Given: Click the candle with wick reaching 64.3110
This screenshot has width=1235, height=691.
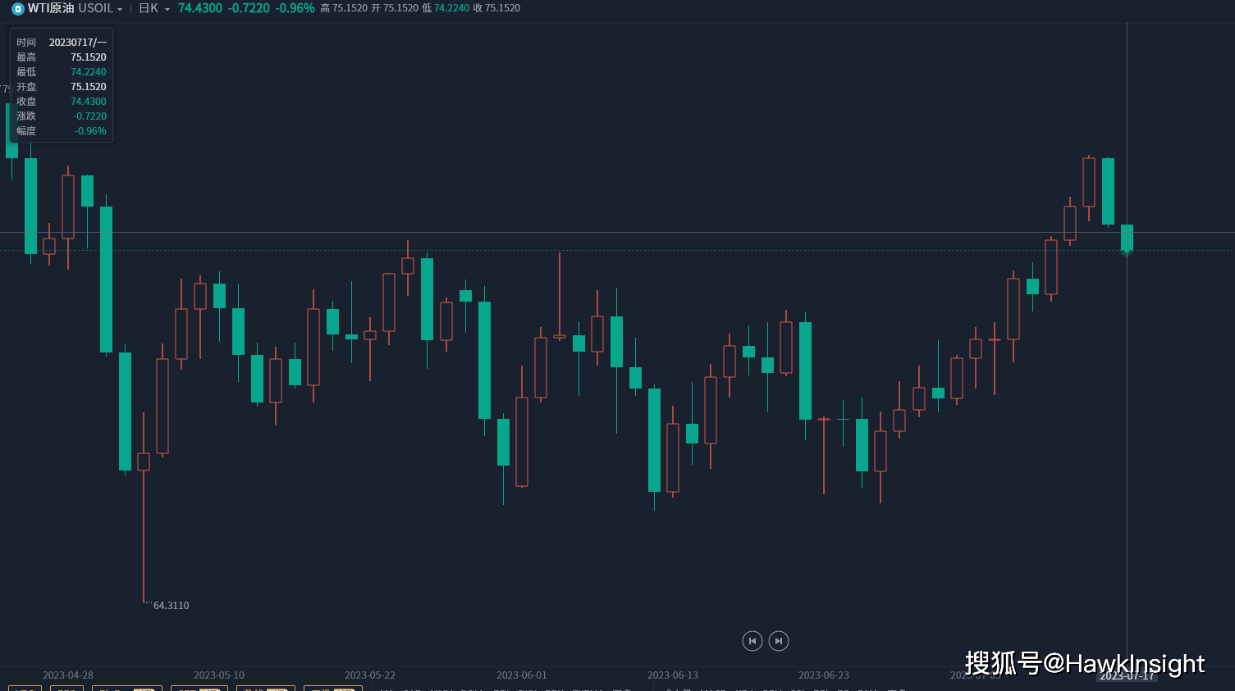Looking at the screenshot, I should click(144, 461).
